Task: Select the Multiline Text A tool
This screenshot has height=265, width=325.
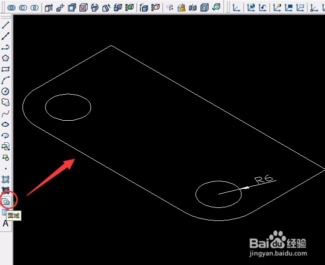Action: [5, 223]
